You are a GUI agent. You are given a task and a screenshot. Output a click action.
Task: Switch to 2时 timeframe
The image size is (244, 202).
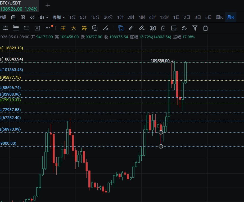click(131, 17)
